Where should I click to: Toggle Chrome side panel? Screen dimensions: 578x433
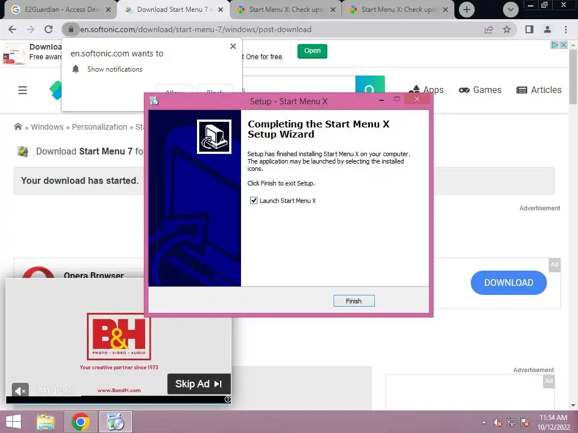tap(529, 29)
